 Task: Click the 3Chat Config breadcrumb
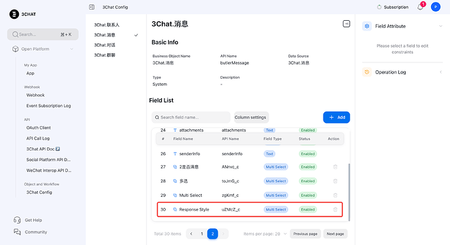115,7
